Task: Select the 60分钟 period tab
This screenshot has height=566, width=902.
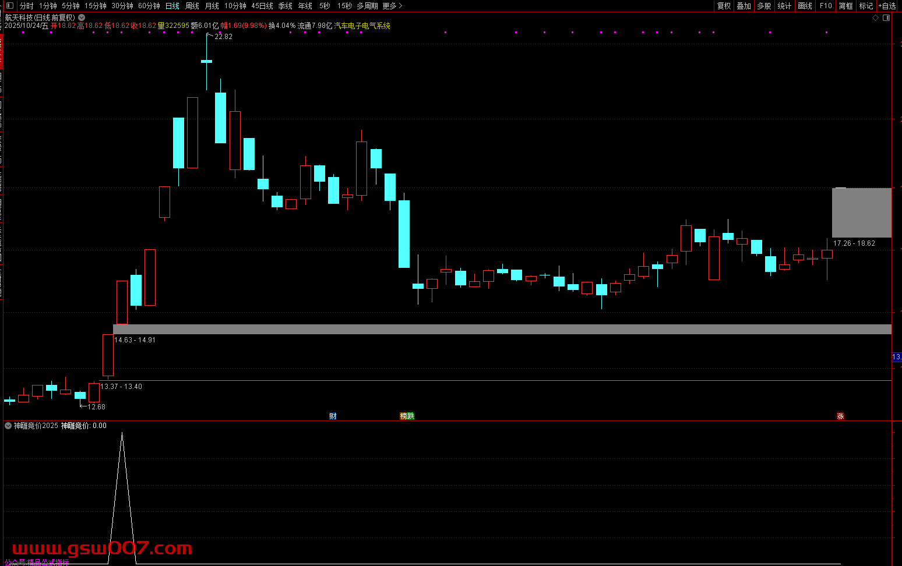Action: tap(149, 6)
